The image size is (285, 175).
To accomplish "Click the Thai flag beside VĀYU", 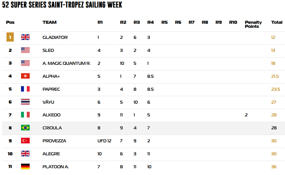I will pyautogui.click(x=25, y=102).
